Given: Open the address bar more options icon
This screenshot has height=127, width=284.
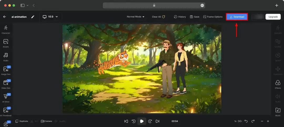Looking at the screenshot, I should 202,6.
